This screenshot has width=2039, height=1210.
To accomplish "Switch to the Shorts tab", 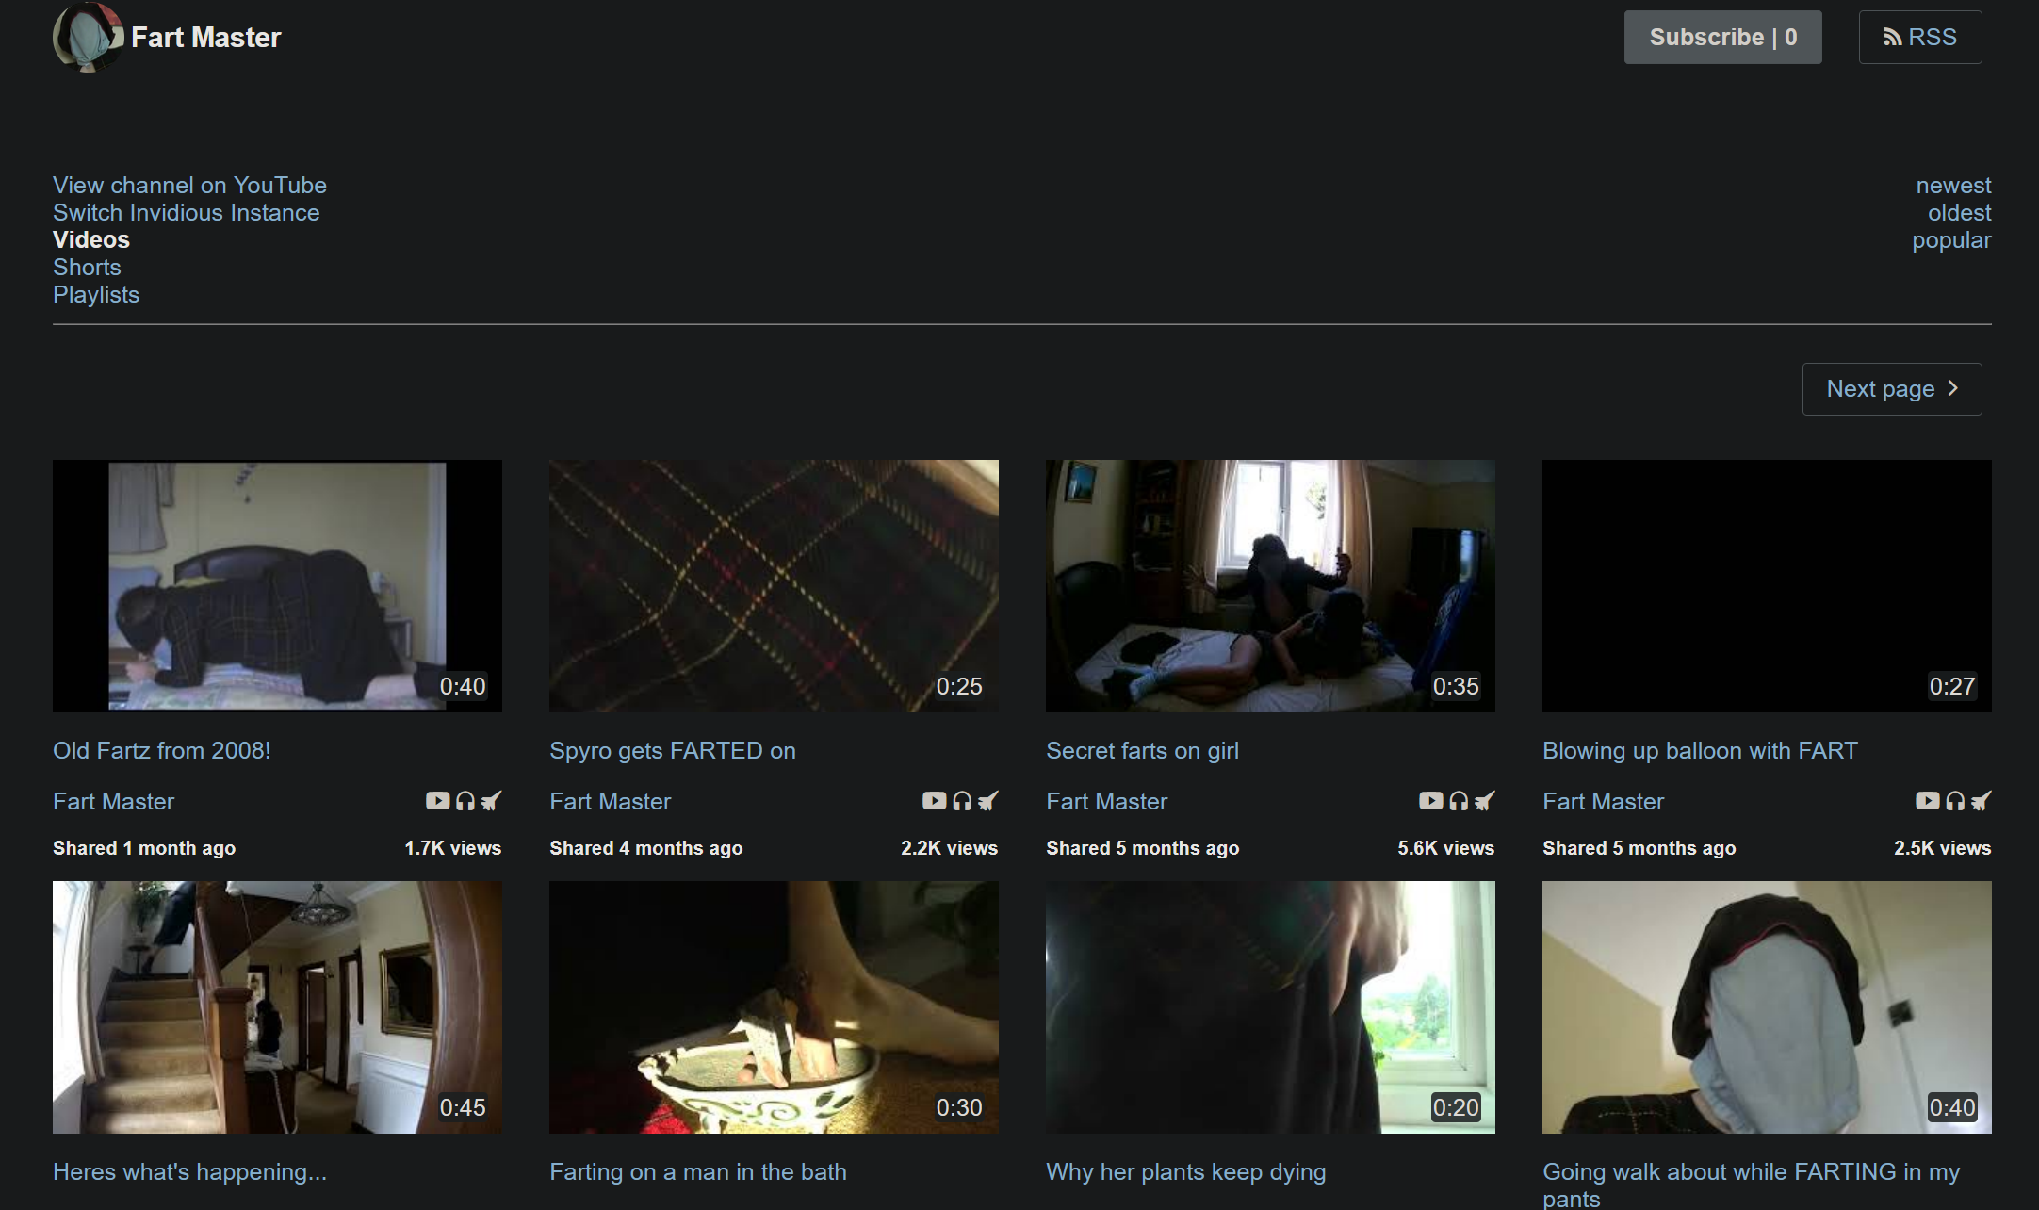I will click(87, 267).
